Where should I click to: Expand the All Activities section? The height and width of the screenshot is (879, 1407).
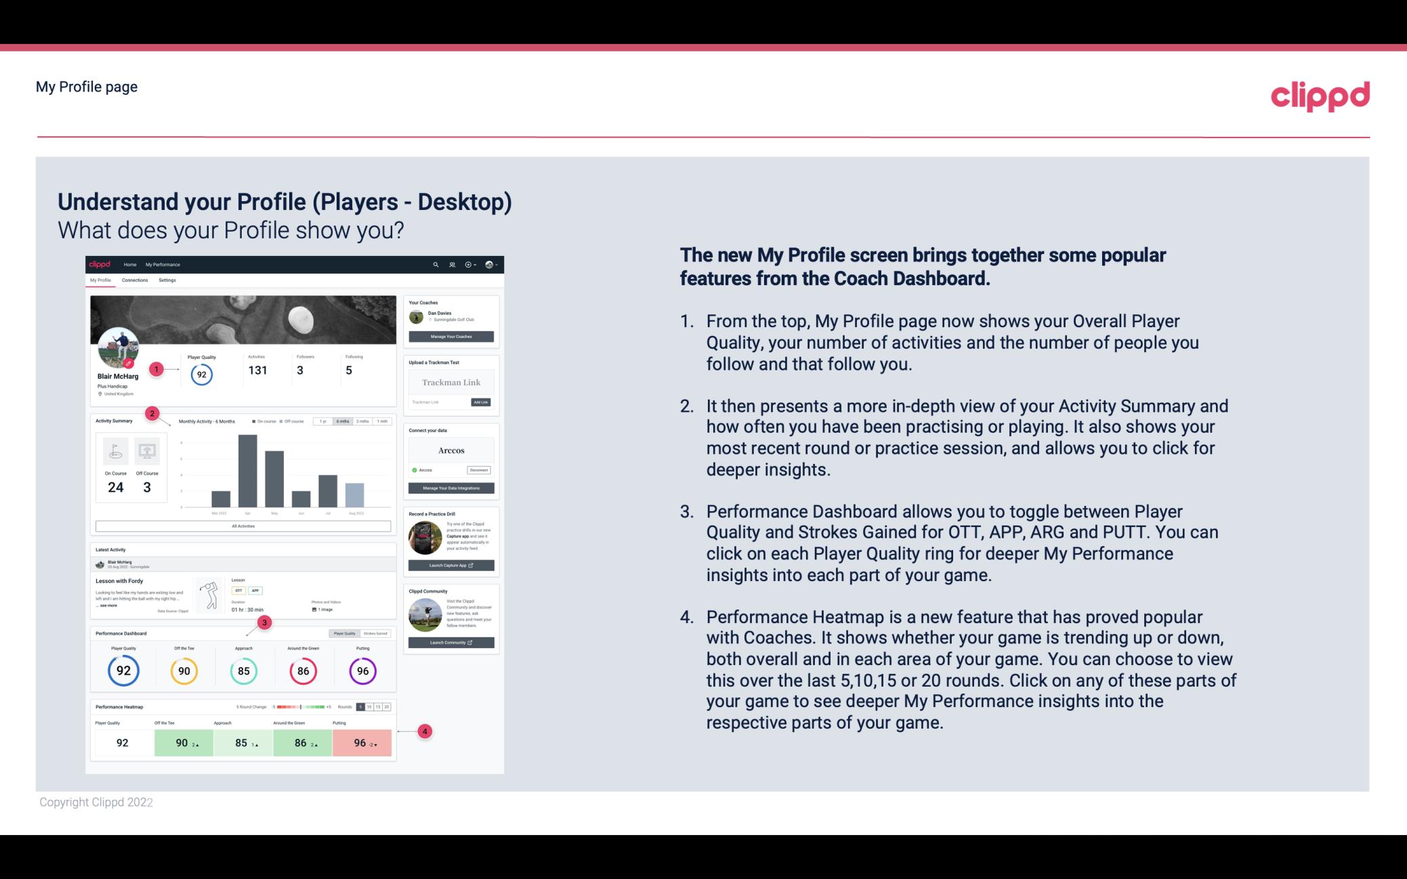pos(243,526)
